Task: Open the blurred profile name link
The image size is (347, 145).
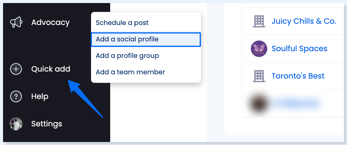Action: click(x=295, y=103)
